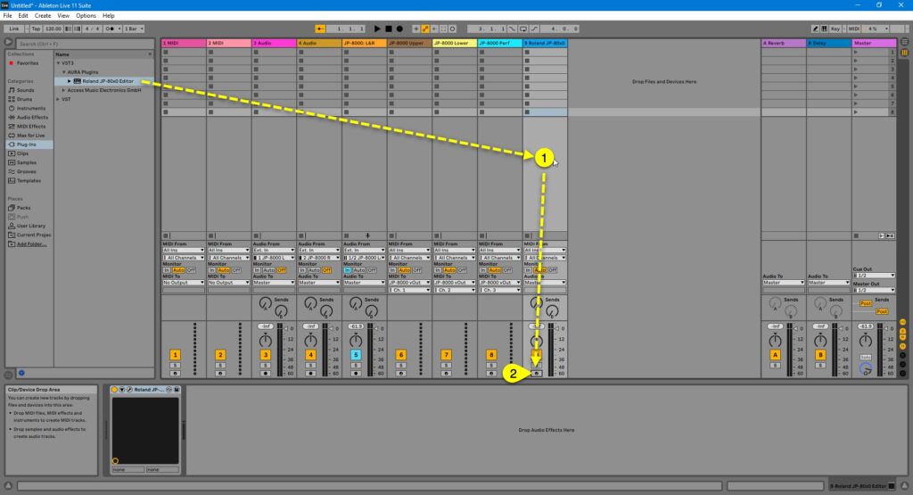This screenshot has height=495, width=913.
Task: Open the Create menu
Action: click(43, 16)
